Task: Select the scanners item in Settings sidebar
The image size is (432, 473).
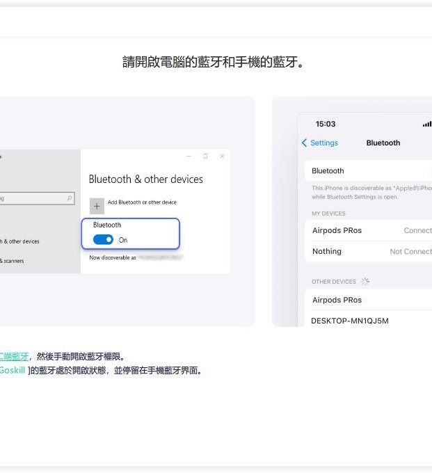Action: coord(13,261)
